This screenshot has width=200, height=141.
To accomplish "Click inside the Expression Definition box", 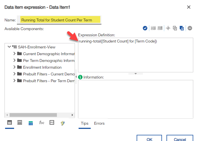I will click(x=135, y=55).
